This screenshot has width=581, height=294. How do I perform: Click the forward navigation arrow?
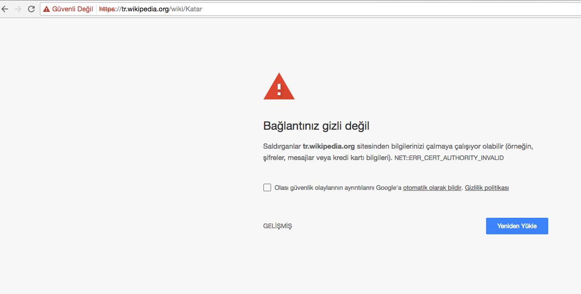(18, 9)
